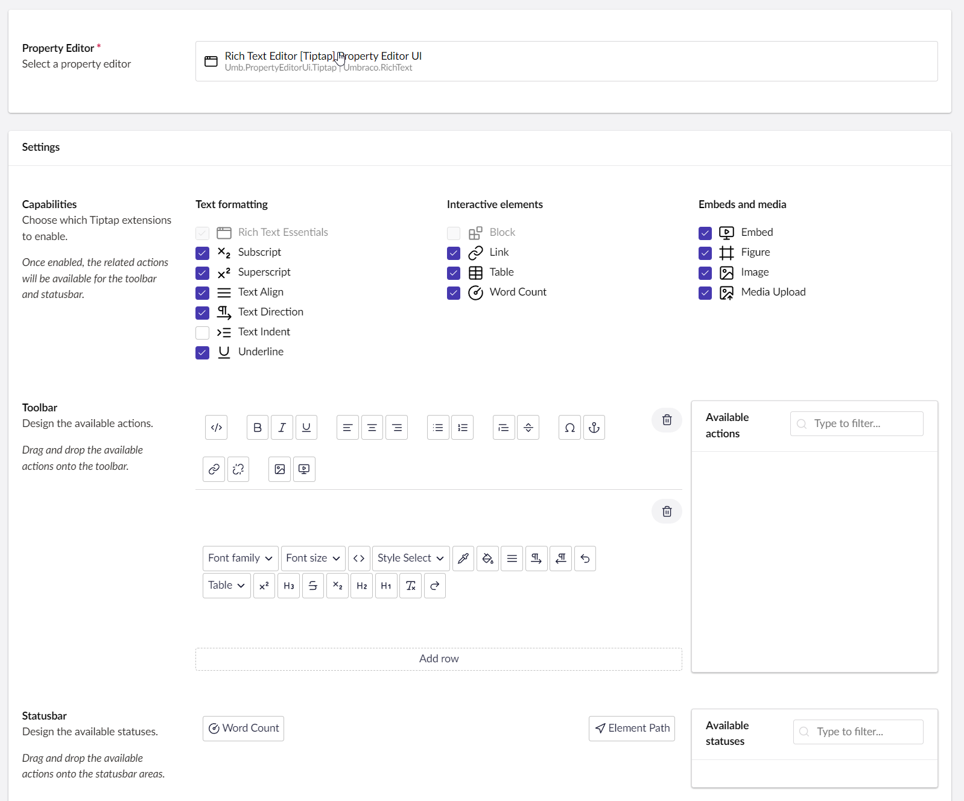Select the subscript toolbar action
Viewport: 964px width, 801px height.
tap(337, 586)
